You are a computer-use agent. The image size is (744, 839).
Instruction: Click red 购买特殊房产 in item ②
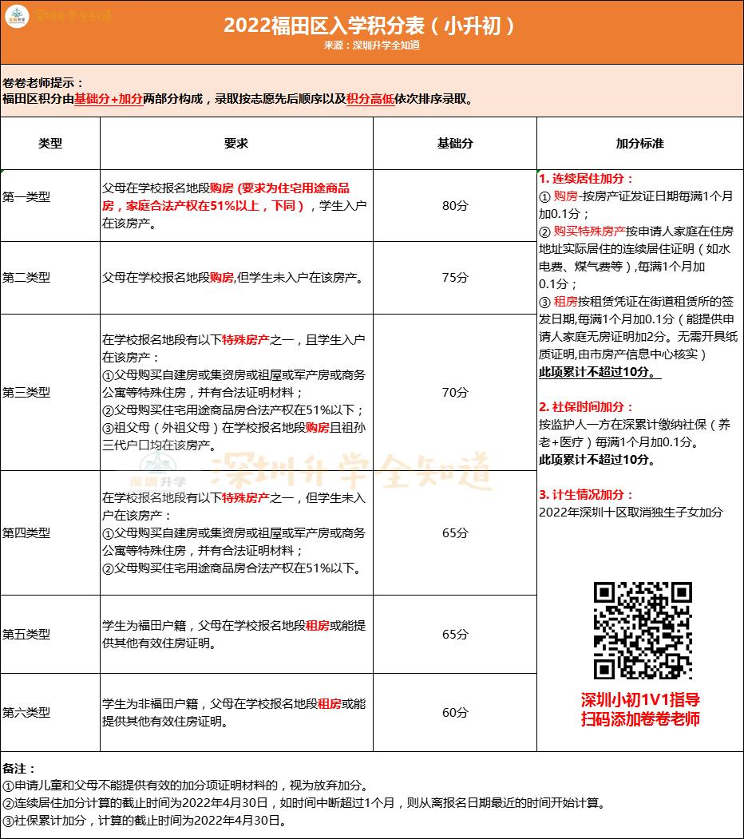tap(589, 232)
